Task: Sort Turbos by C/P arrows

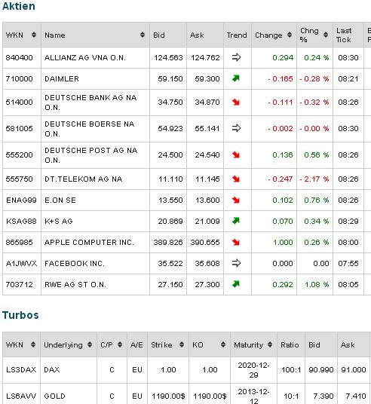Action: click(x=120, y=344)
